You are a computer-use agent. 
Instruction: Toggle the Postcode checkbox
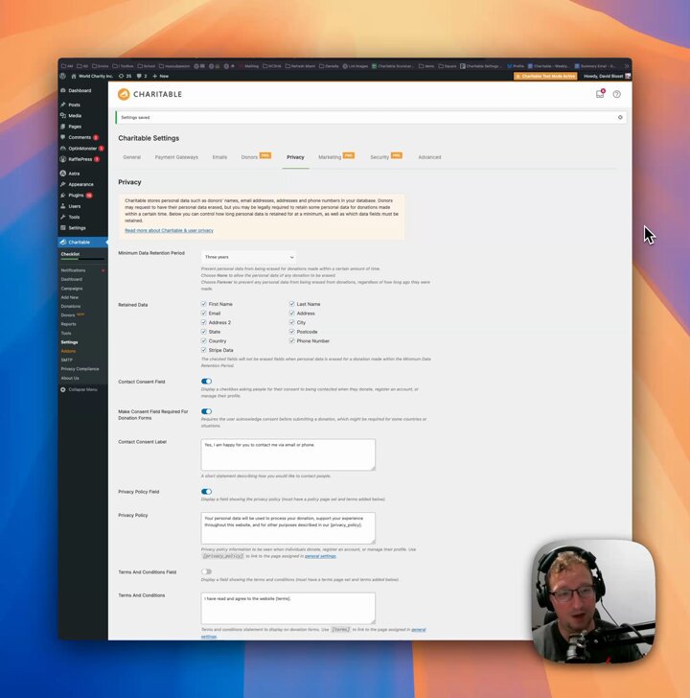[292, 332]
